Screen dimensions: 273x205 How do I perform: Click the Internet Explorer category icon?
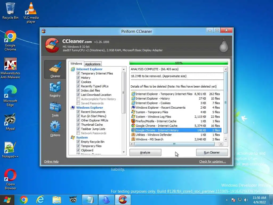click(x=73, y=69)
